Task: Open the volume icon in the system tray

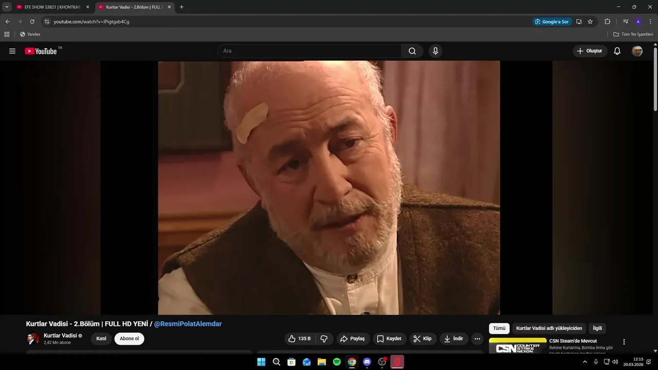Action: (615, 362)
